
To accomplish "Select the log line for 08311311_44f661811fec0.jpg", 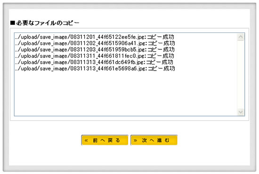I will 95,56.
